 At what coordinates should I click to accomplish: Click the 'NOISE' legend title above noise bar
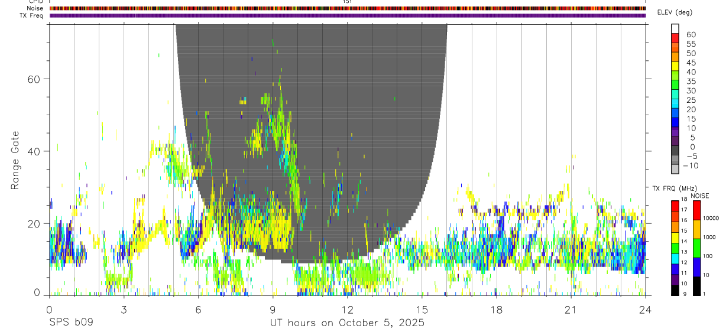coord(700,196)
